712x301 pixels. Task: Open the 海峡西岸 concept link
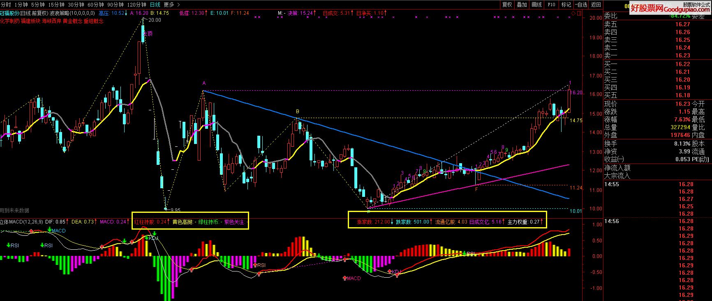(x=51, y=21)
